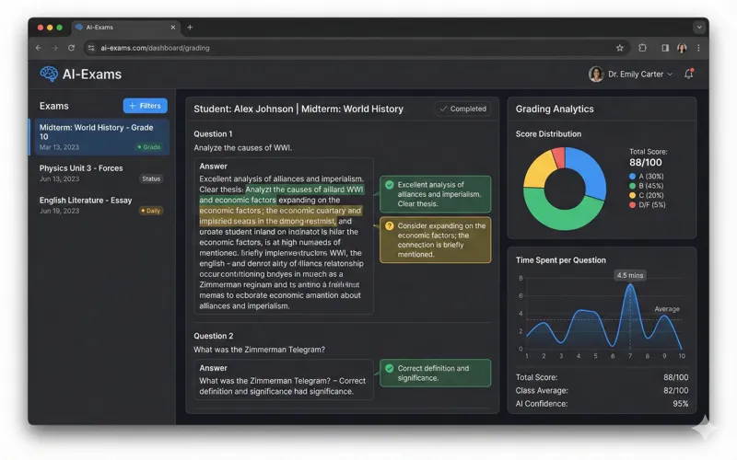The width and height of the screenshot is (737, 460).
Task: Click the 95% AI confidence value
Action: [x=680, y=404]
